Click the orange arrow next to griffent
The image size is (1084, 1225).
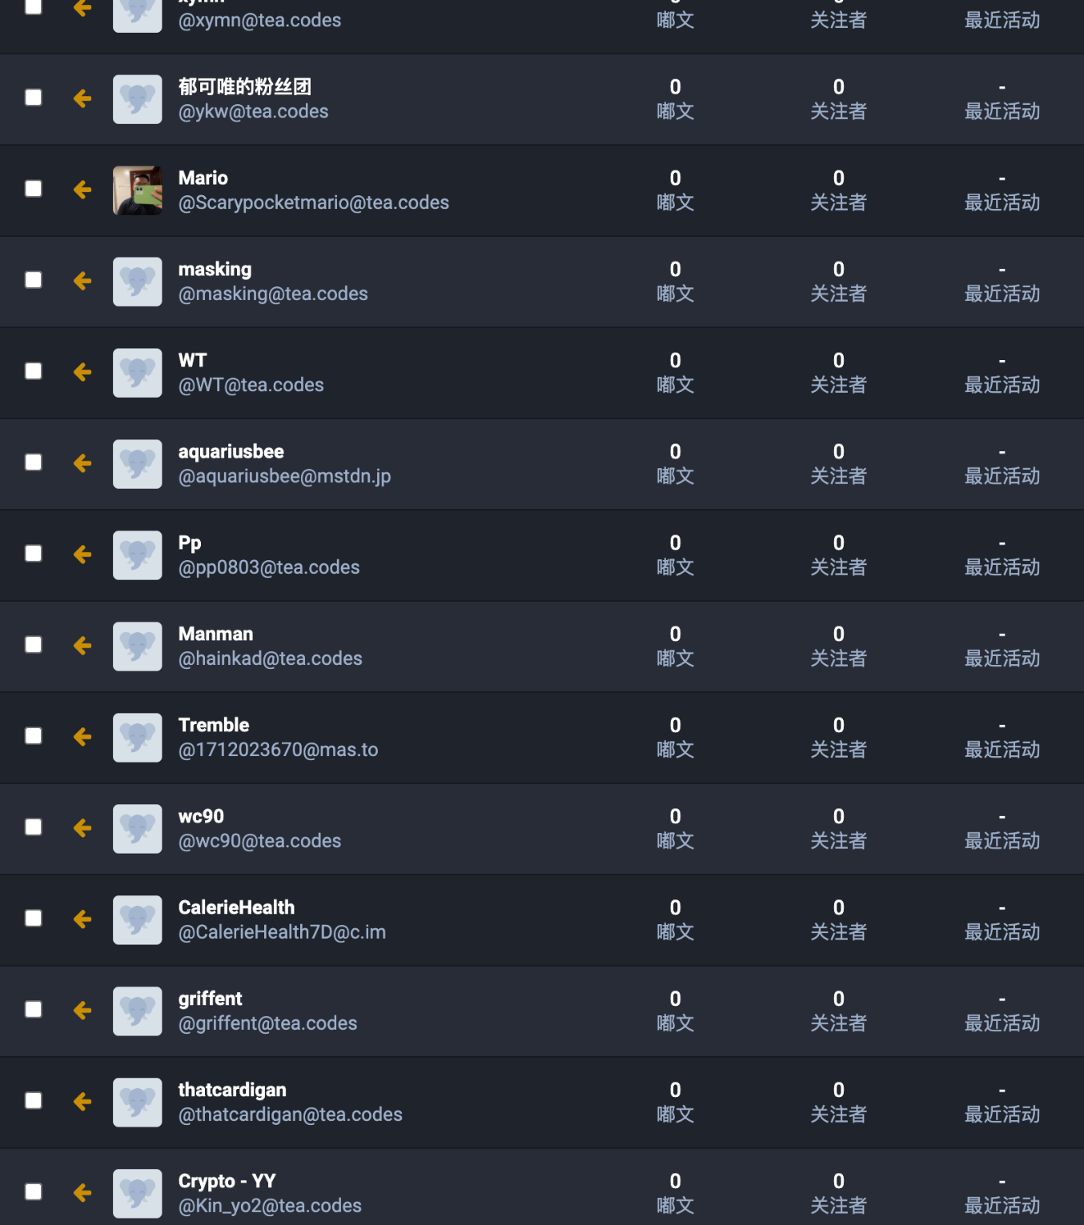click(82, 1011)
